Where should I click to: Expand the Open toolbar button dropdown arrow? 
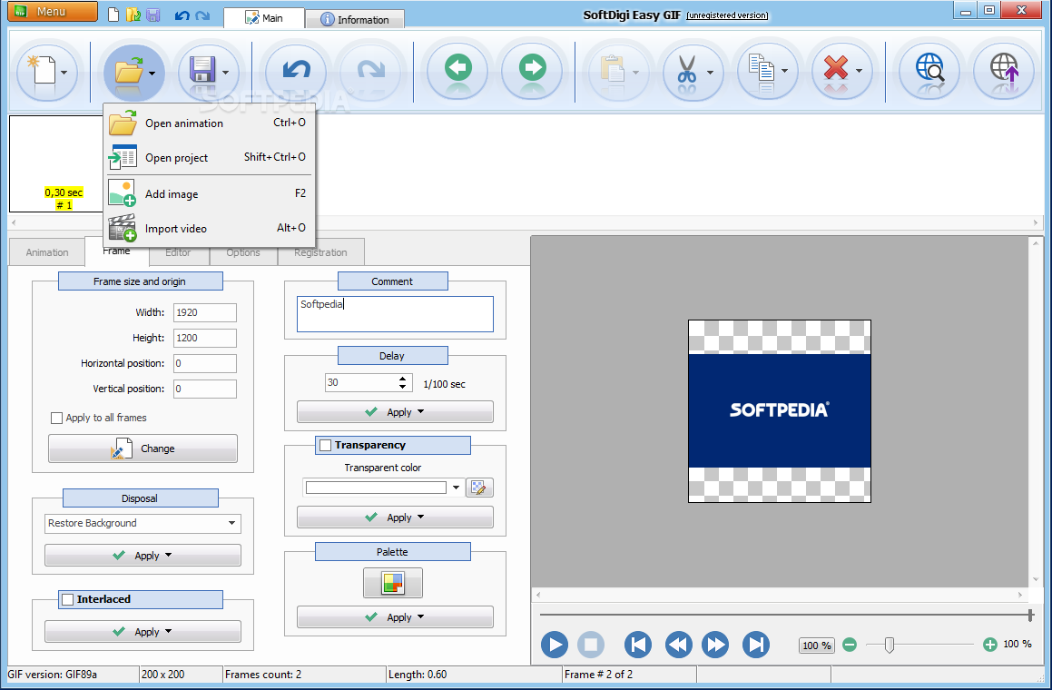(x=152, y=74)
